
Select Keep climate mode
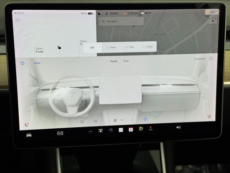(111, 47)
